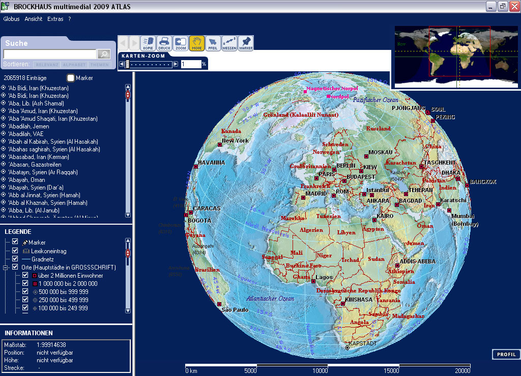Select the 'Ab Bidi, Iran (Khuzestan) first entry
Viewport: 521px width, 376px height.
click(38, 88)
